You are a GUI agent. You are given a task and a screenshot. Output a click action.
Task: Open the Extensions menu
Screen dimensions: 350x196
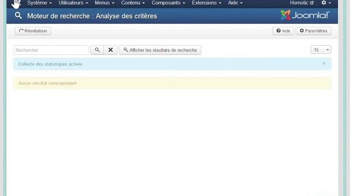point(207,3)
